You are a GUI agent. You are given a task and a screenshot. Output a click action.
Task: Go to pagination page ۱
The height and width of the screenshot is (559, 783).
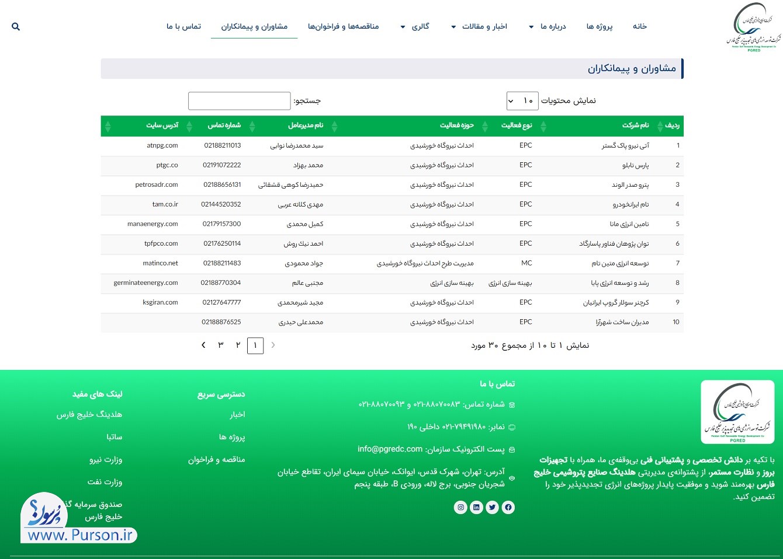255,345
